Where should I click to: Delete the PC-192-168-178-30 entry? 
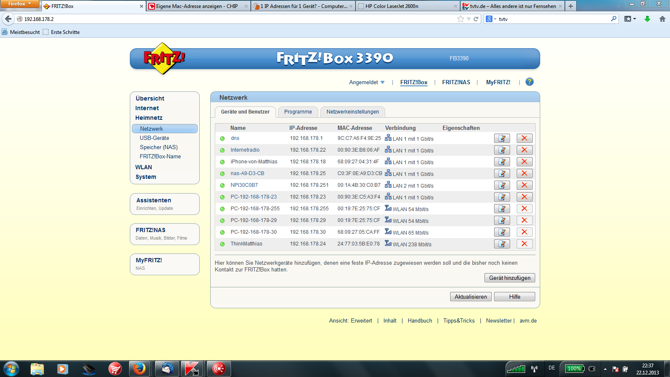524,232
